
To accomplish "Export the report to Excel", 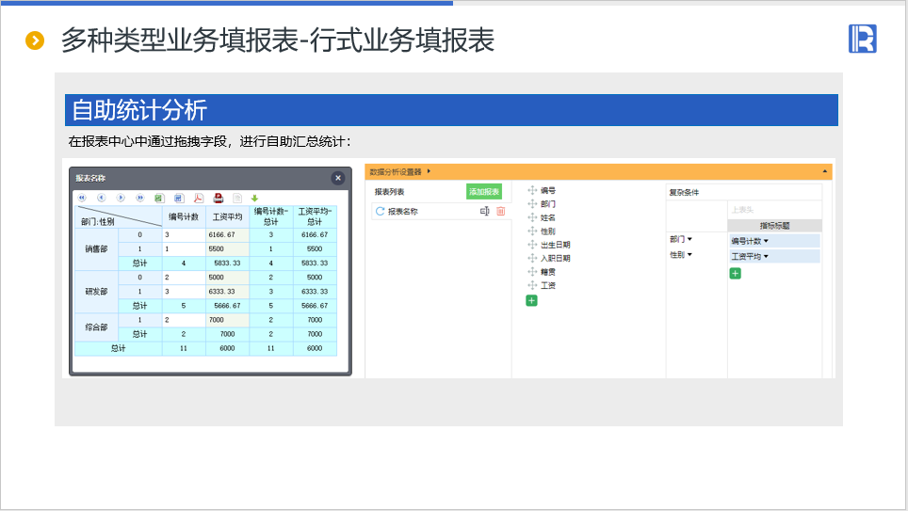I will (159, 198).
